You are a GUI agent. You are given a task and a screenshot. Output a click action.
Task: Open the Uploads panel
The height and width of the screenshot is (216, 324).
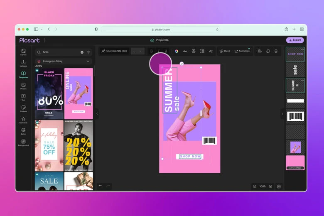(23, 63)
